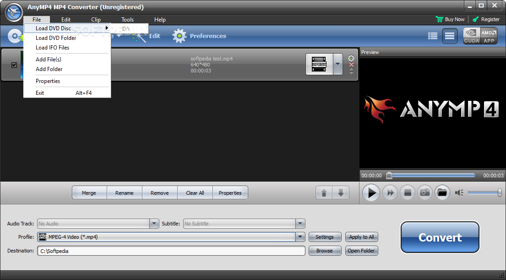Expand the MPEG4 format dropdown arrow
The height and width of the screenshot is (280, 506).
[x=337, y=64]
